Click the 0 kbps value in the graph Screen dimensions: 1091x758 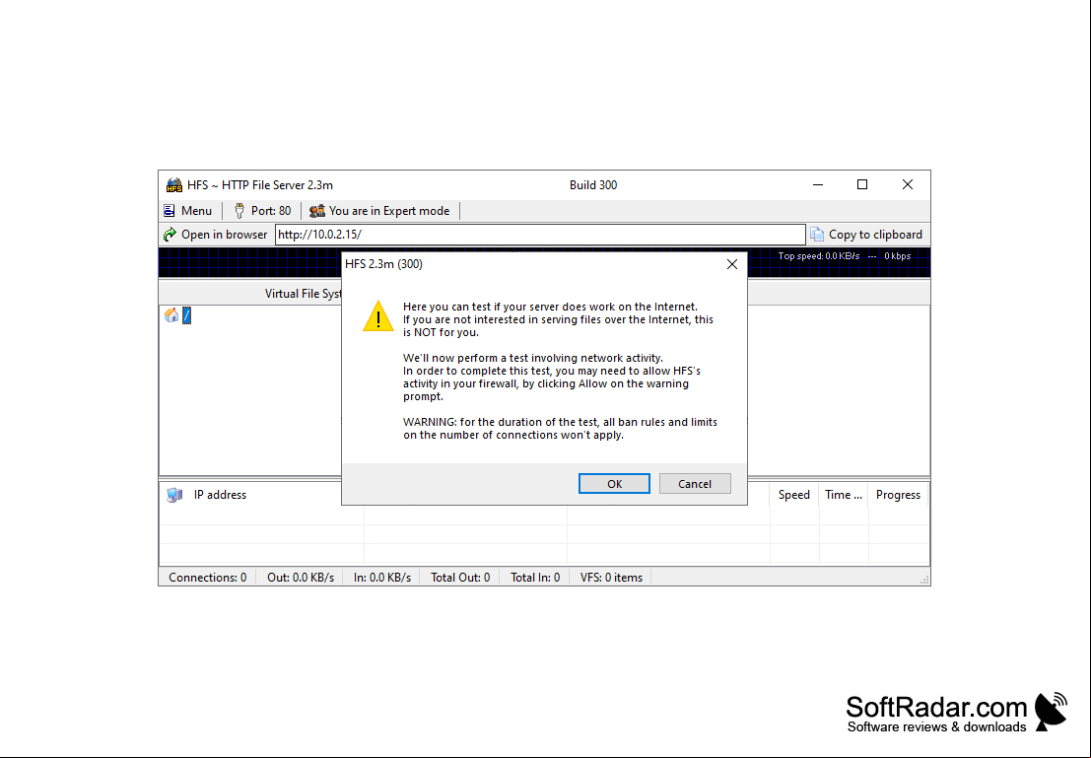pyautogui.click(x=898, y=256)
